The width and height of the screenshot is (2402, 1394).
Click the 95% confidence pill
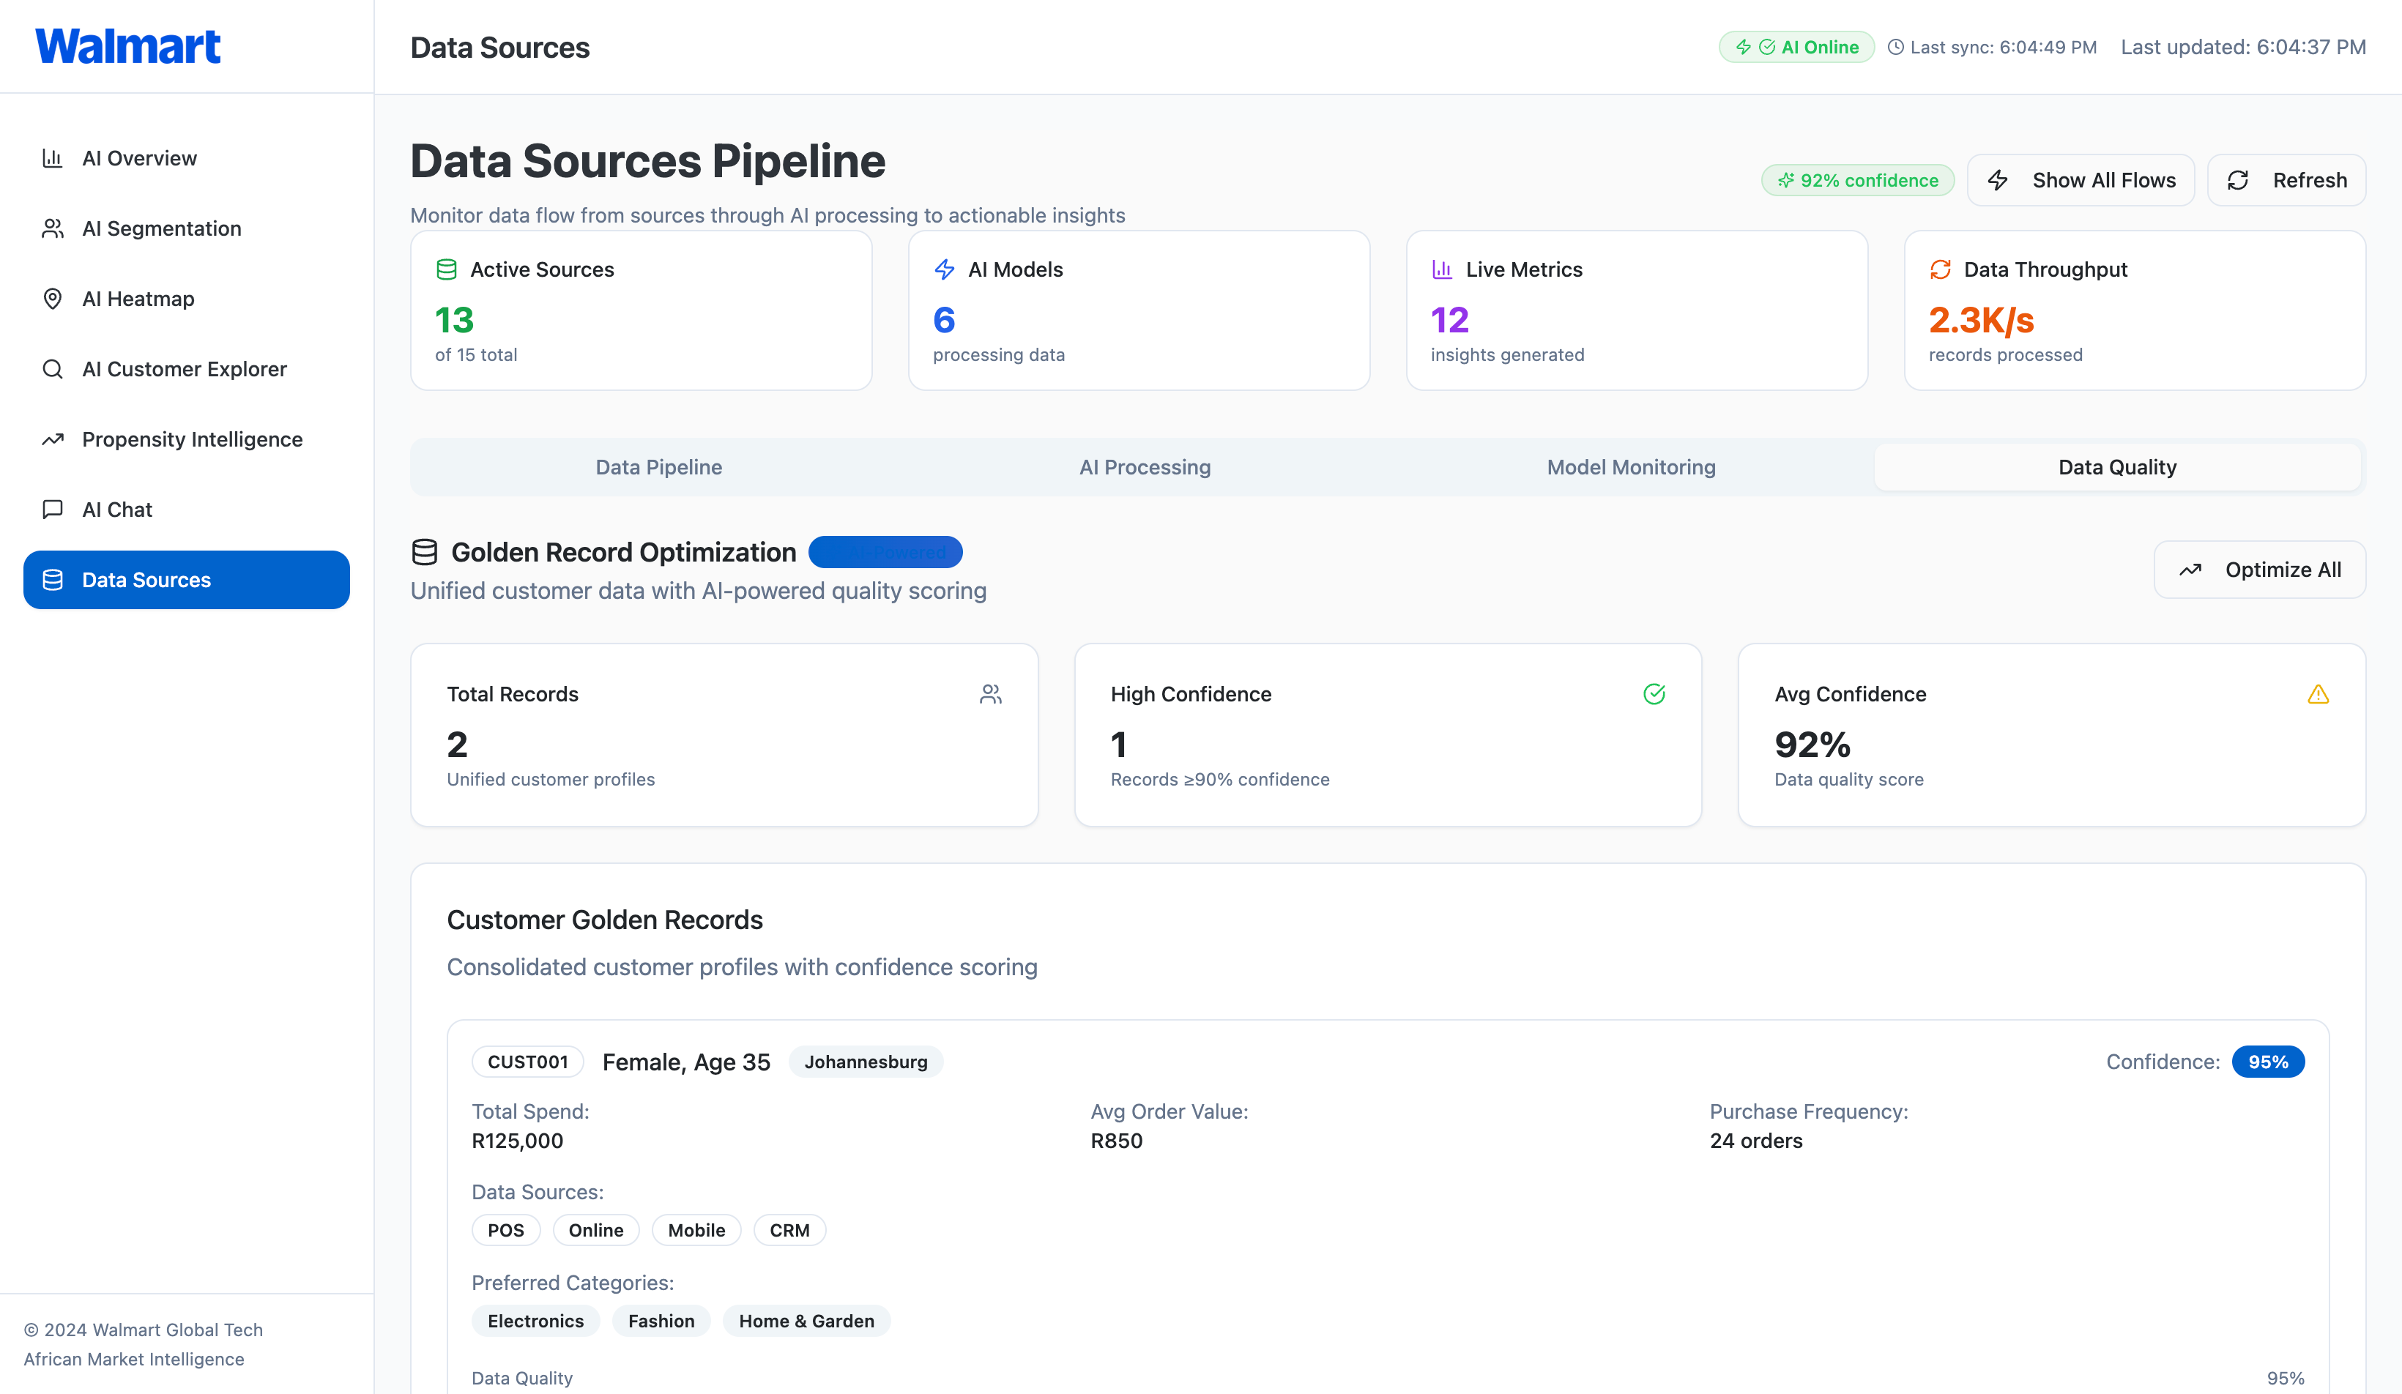[x=2269, y=1062]
